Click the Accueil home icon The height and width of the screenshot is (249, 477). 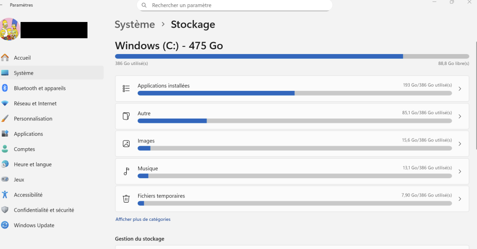pyautogui.click(x=5, y=58)
